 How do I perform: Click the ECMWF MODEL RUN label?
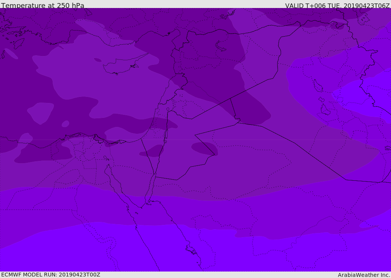coord(50,275)
